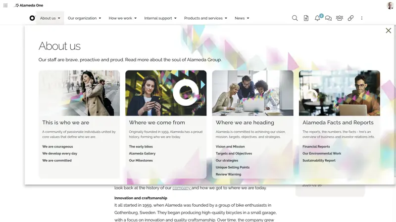Open the search magnifier icon
Screen dimensions: 396x222
point(295,18)
